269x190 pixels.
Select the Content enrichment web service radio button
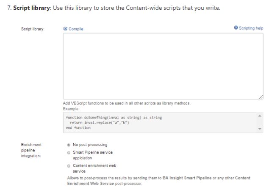69,166
